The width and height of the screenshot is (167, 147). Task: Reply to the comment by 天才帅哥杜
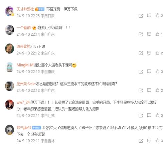point(149,15)
